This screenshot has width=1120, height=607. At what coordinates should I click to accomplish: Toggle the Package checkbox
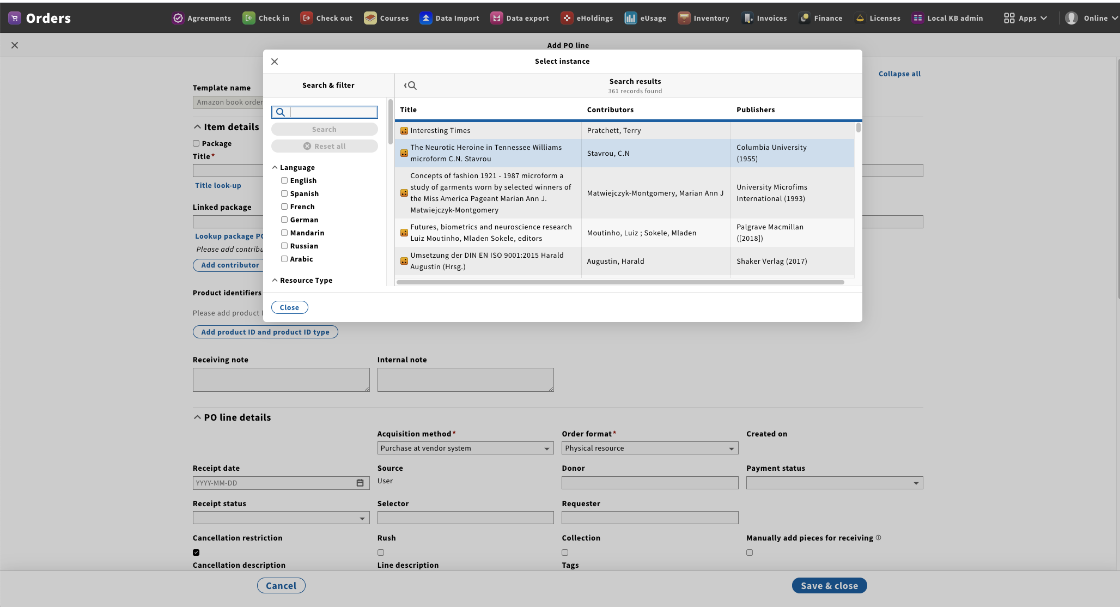[x=196, y=143]
